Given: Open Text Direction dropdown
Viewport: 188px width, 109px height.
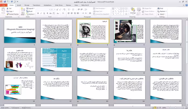Looking at the screenshot, I should coord(100,9).
